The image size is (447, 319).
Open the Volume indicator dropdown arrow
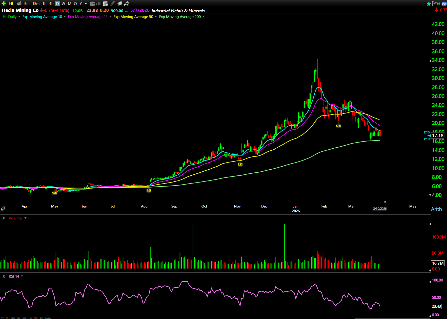tap(25, 218)
